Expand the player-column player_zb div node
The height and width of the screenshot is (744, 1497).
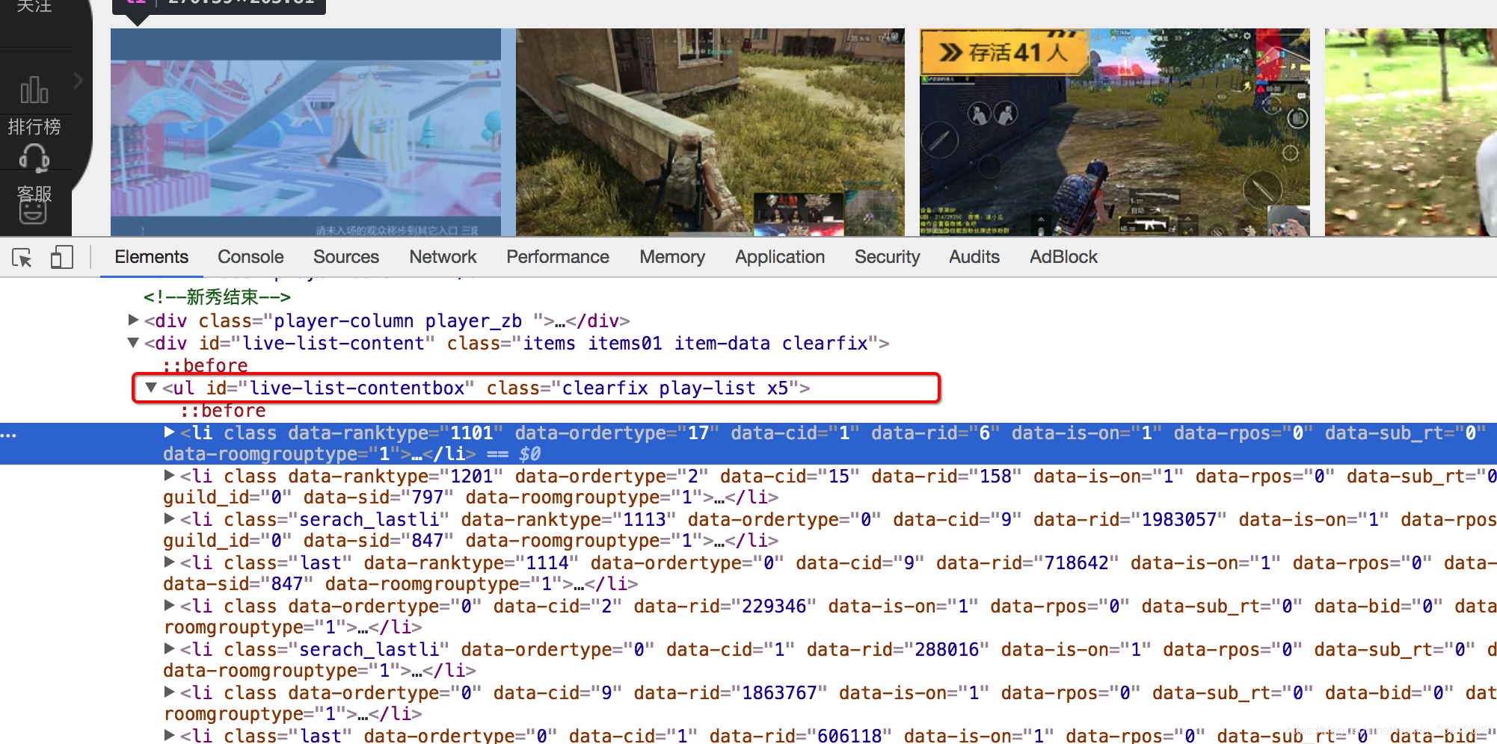coord(134,320)
